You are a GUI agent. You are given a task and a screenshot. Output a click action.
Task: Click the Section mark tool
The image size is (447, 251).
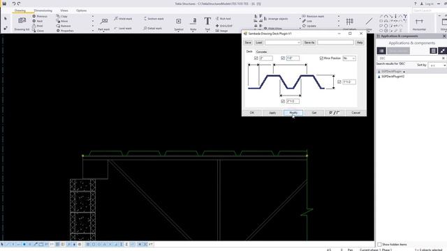click(x=154, y=19)
